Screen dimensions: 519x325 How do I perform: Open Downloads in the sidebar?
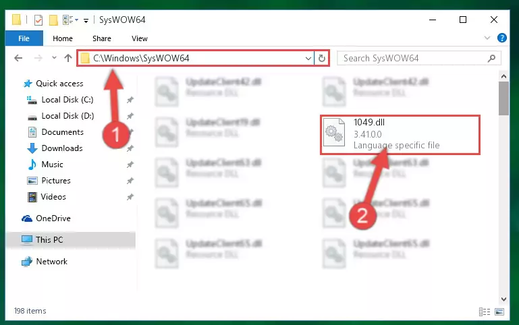[62, 148]
